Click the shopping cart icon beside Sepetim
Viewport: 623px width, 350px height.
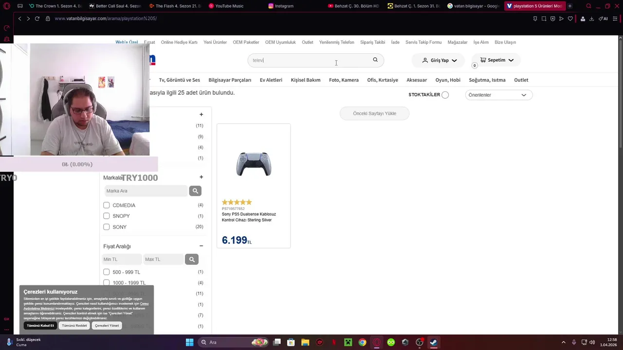pyautogui.click(x=483, y=60)
